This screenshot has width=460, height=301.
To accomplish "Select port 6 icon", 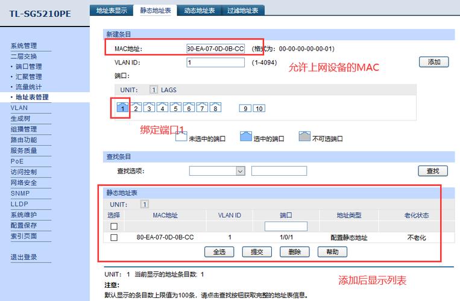I will pos(189,108).
